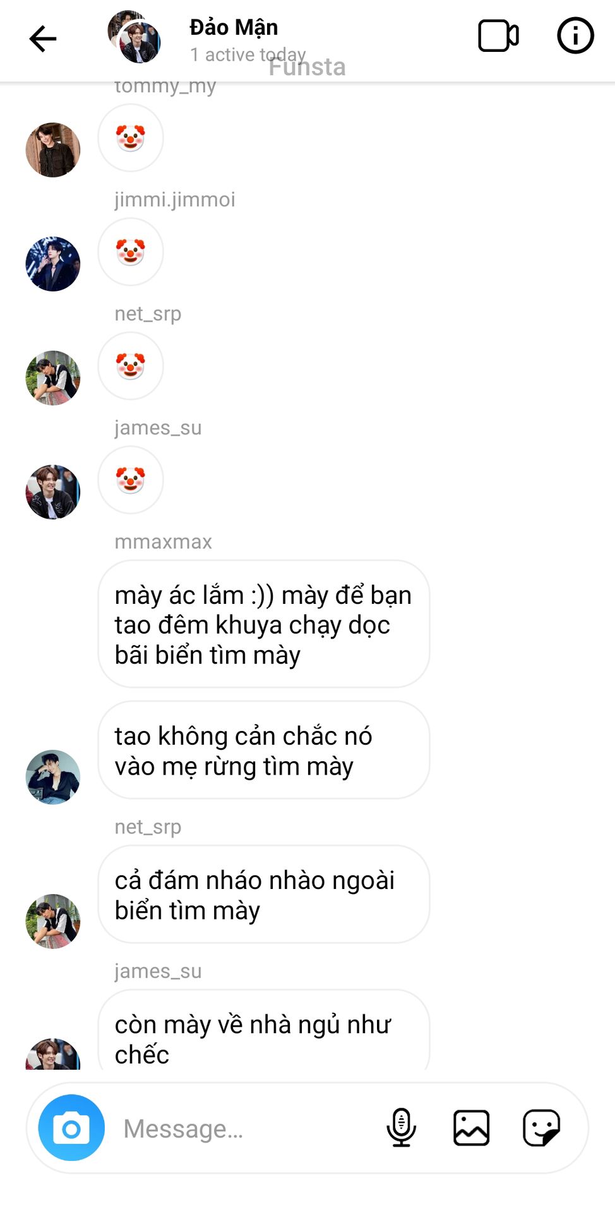Open the sticker picker icon
The image size is (615, 1214).
click(541, 1127)
